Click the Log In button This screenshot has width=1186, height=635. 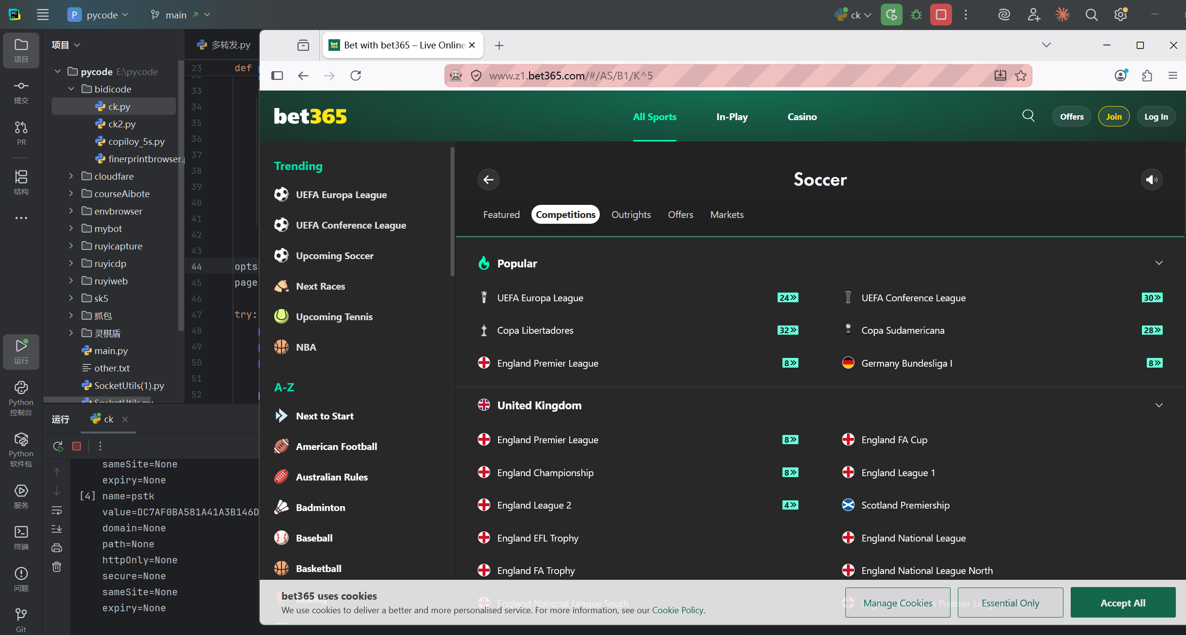pos(1156,116)
